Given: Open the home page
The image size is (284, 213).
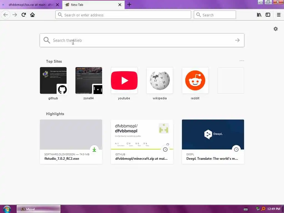Looking at the screenshot, I should 32,15.
